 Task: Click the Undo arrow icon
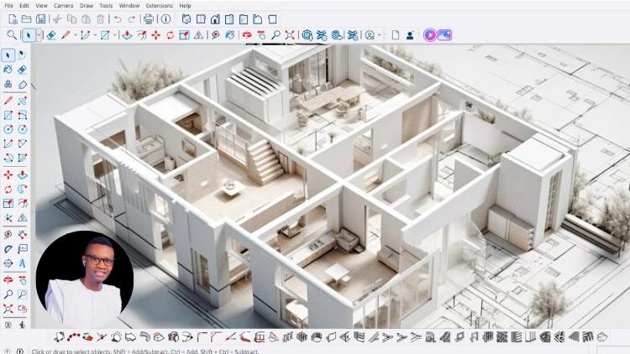point(118,19)
